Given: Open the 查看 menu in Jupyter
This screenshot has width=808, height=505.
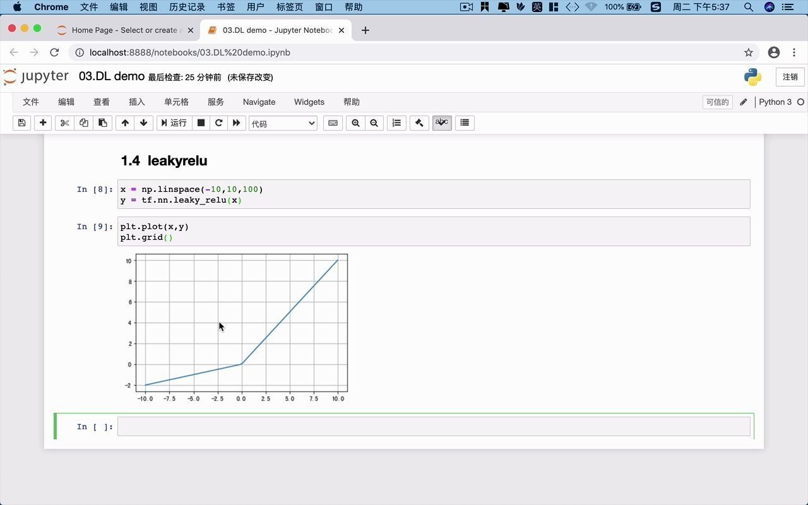Looking at the screenshot, I should click(102, 102).
